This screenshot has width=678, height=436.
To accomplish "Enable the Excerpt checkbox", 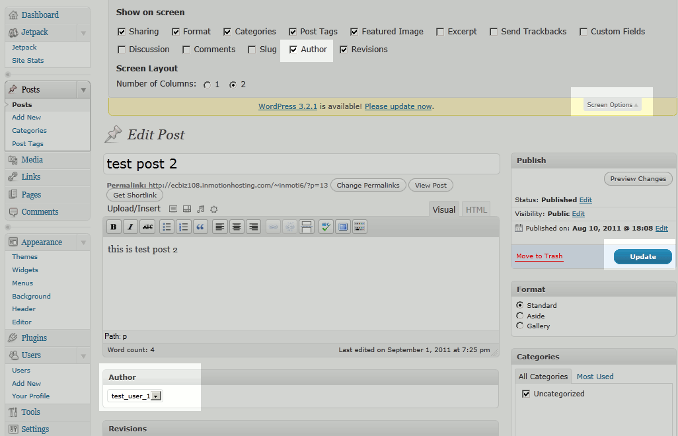I will (x=439, y=32).
